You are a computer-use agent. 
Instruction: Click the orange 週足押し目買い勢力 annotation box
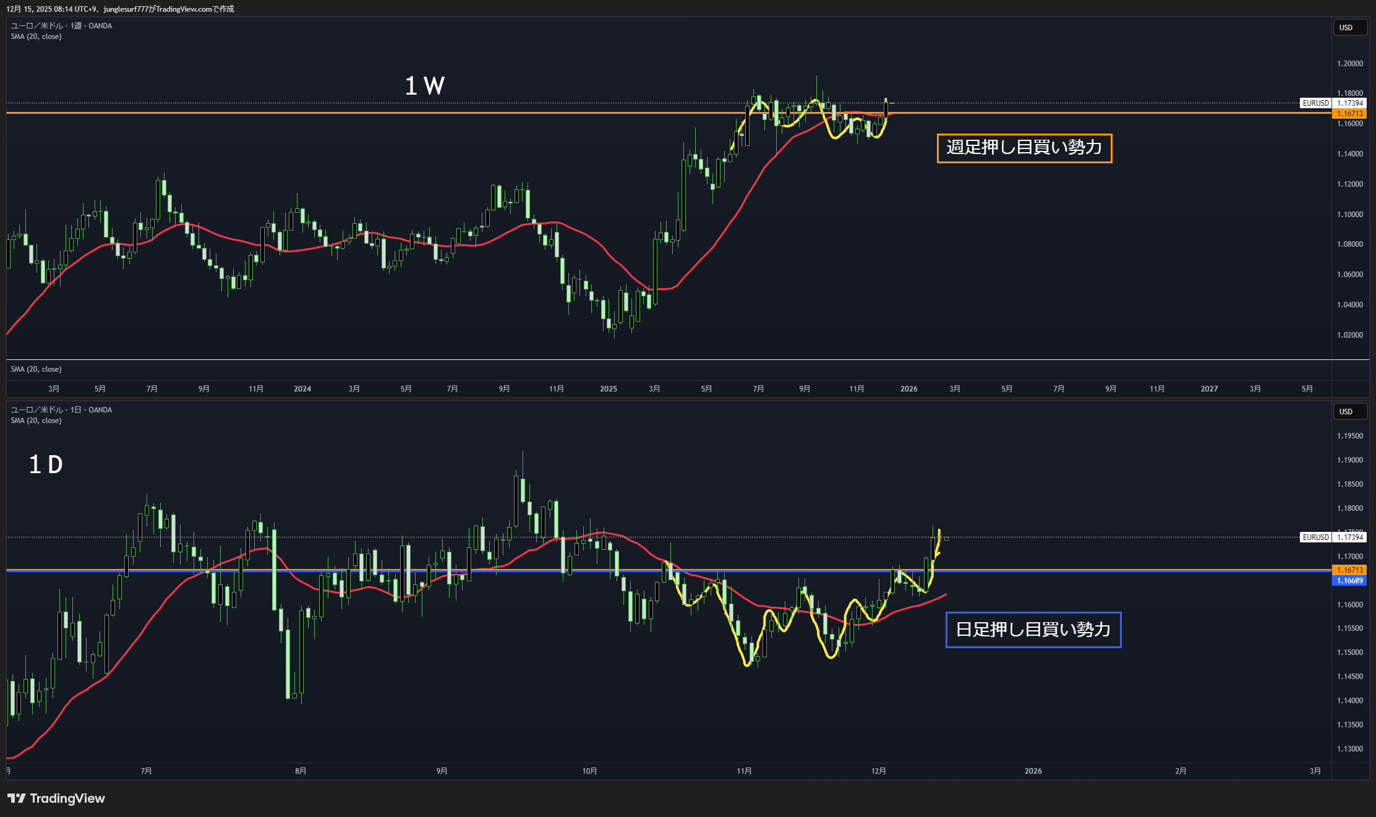1024,148
